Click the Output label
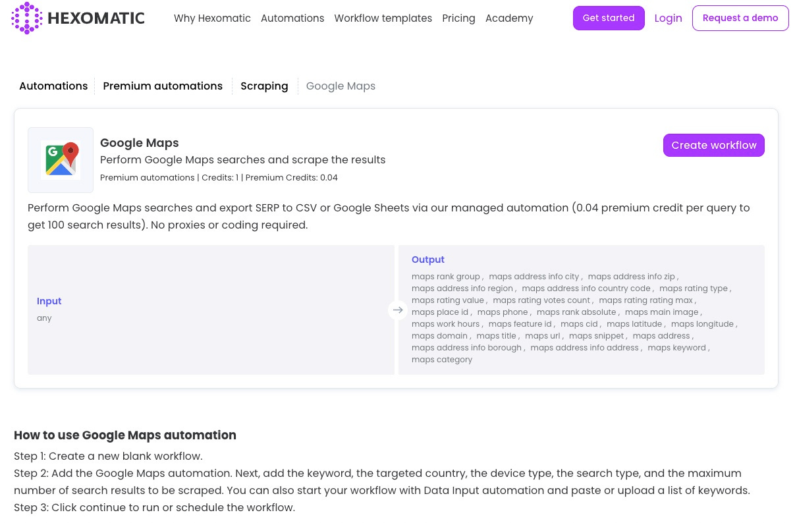The height and width of the screenshot is (523, 795). pos(428,260)
